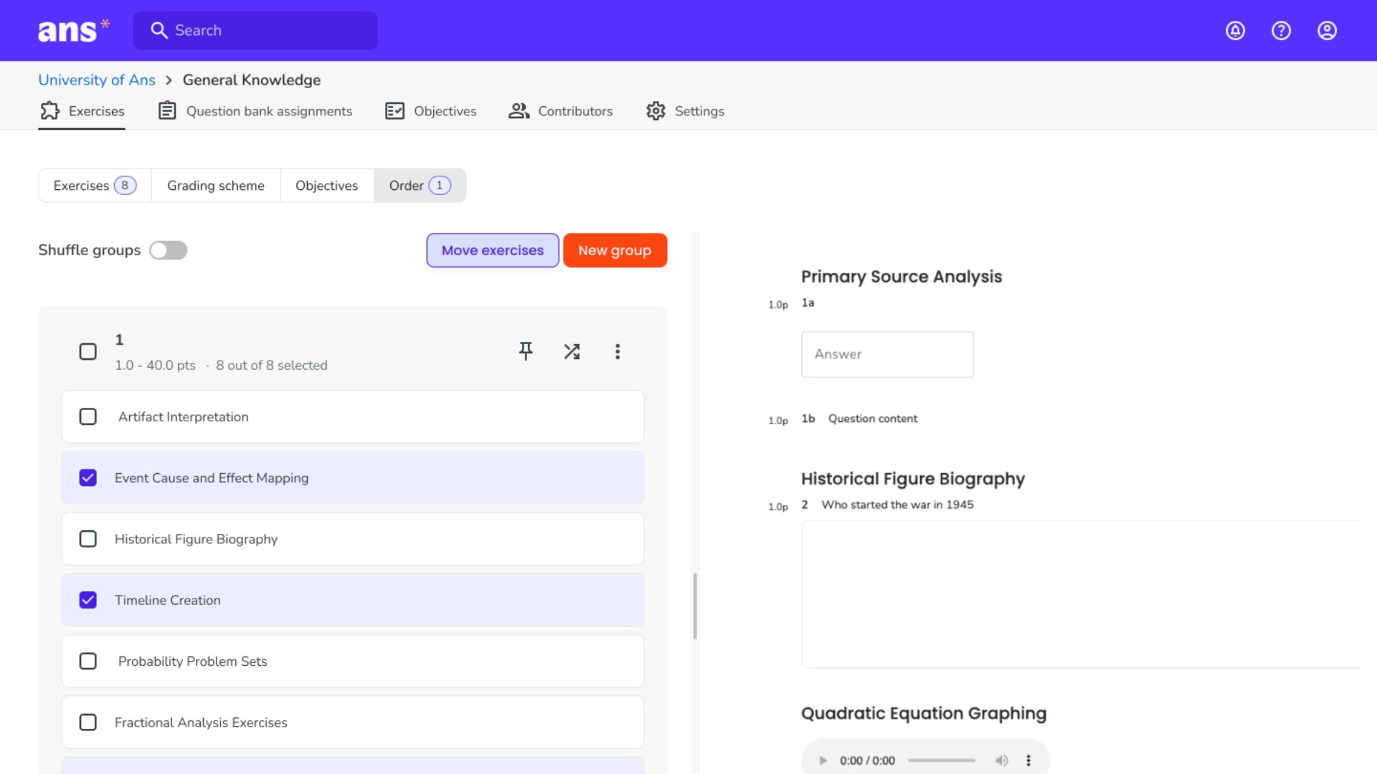This screenshot has height=774, width=1377.
Task: Toggle the Shuffle groups switch
Action: [169, 250]
